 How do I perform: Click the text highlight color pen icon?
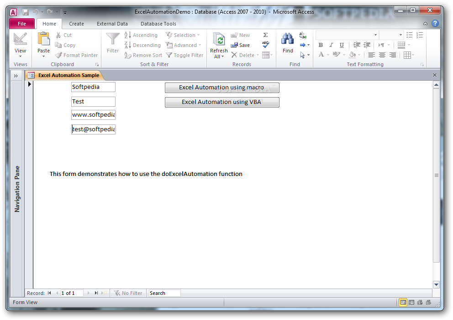tap(336, 55)
